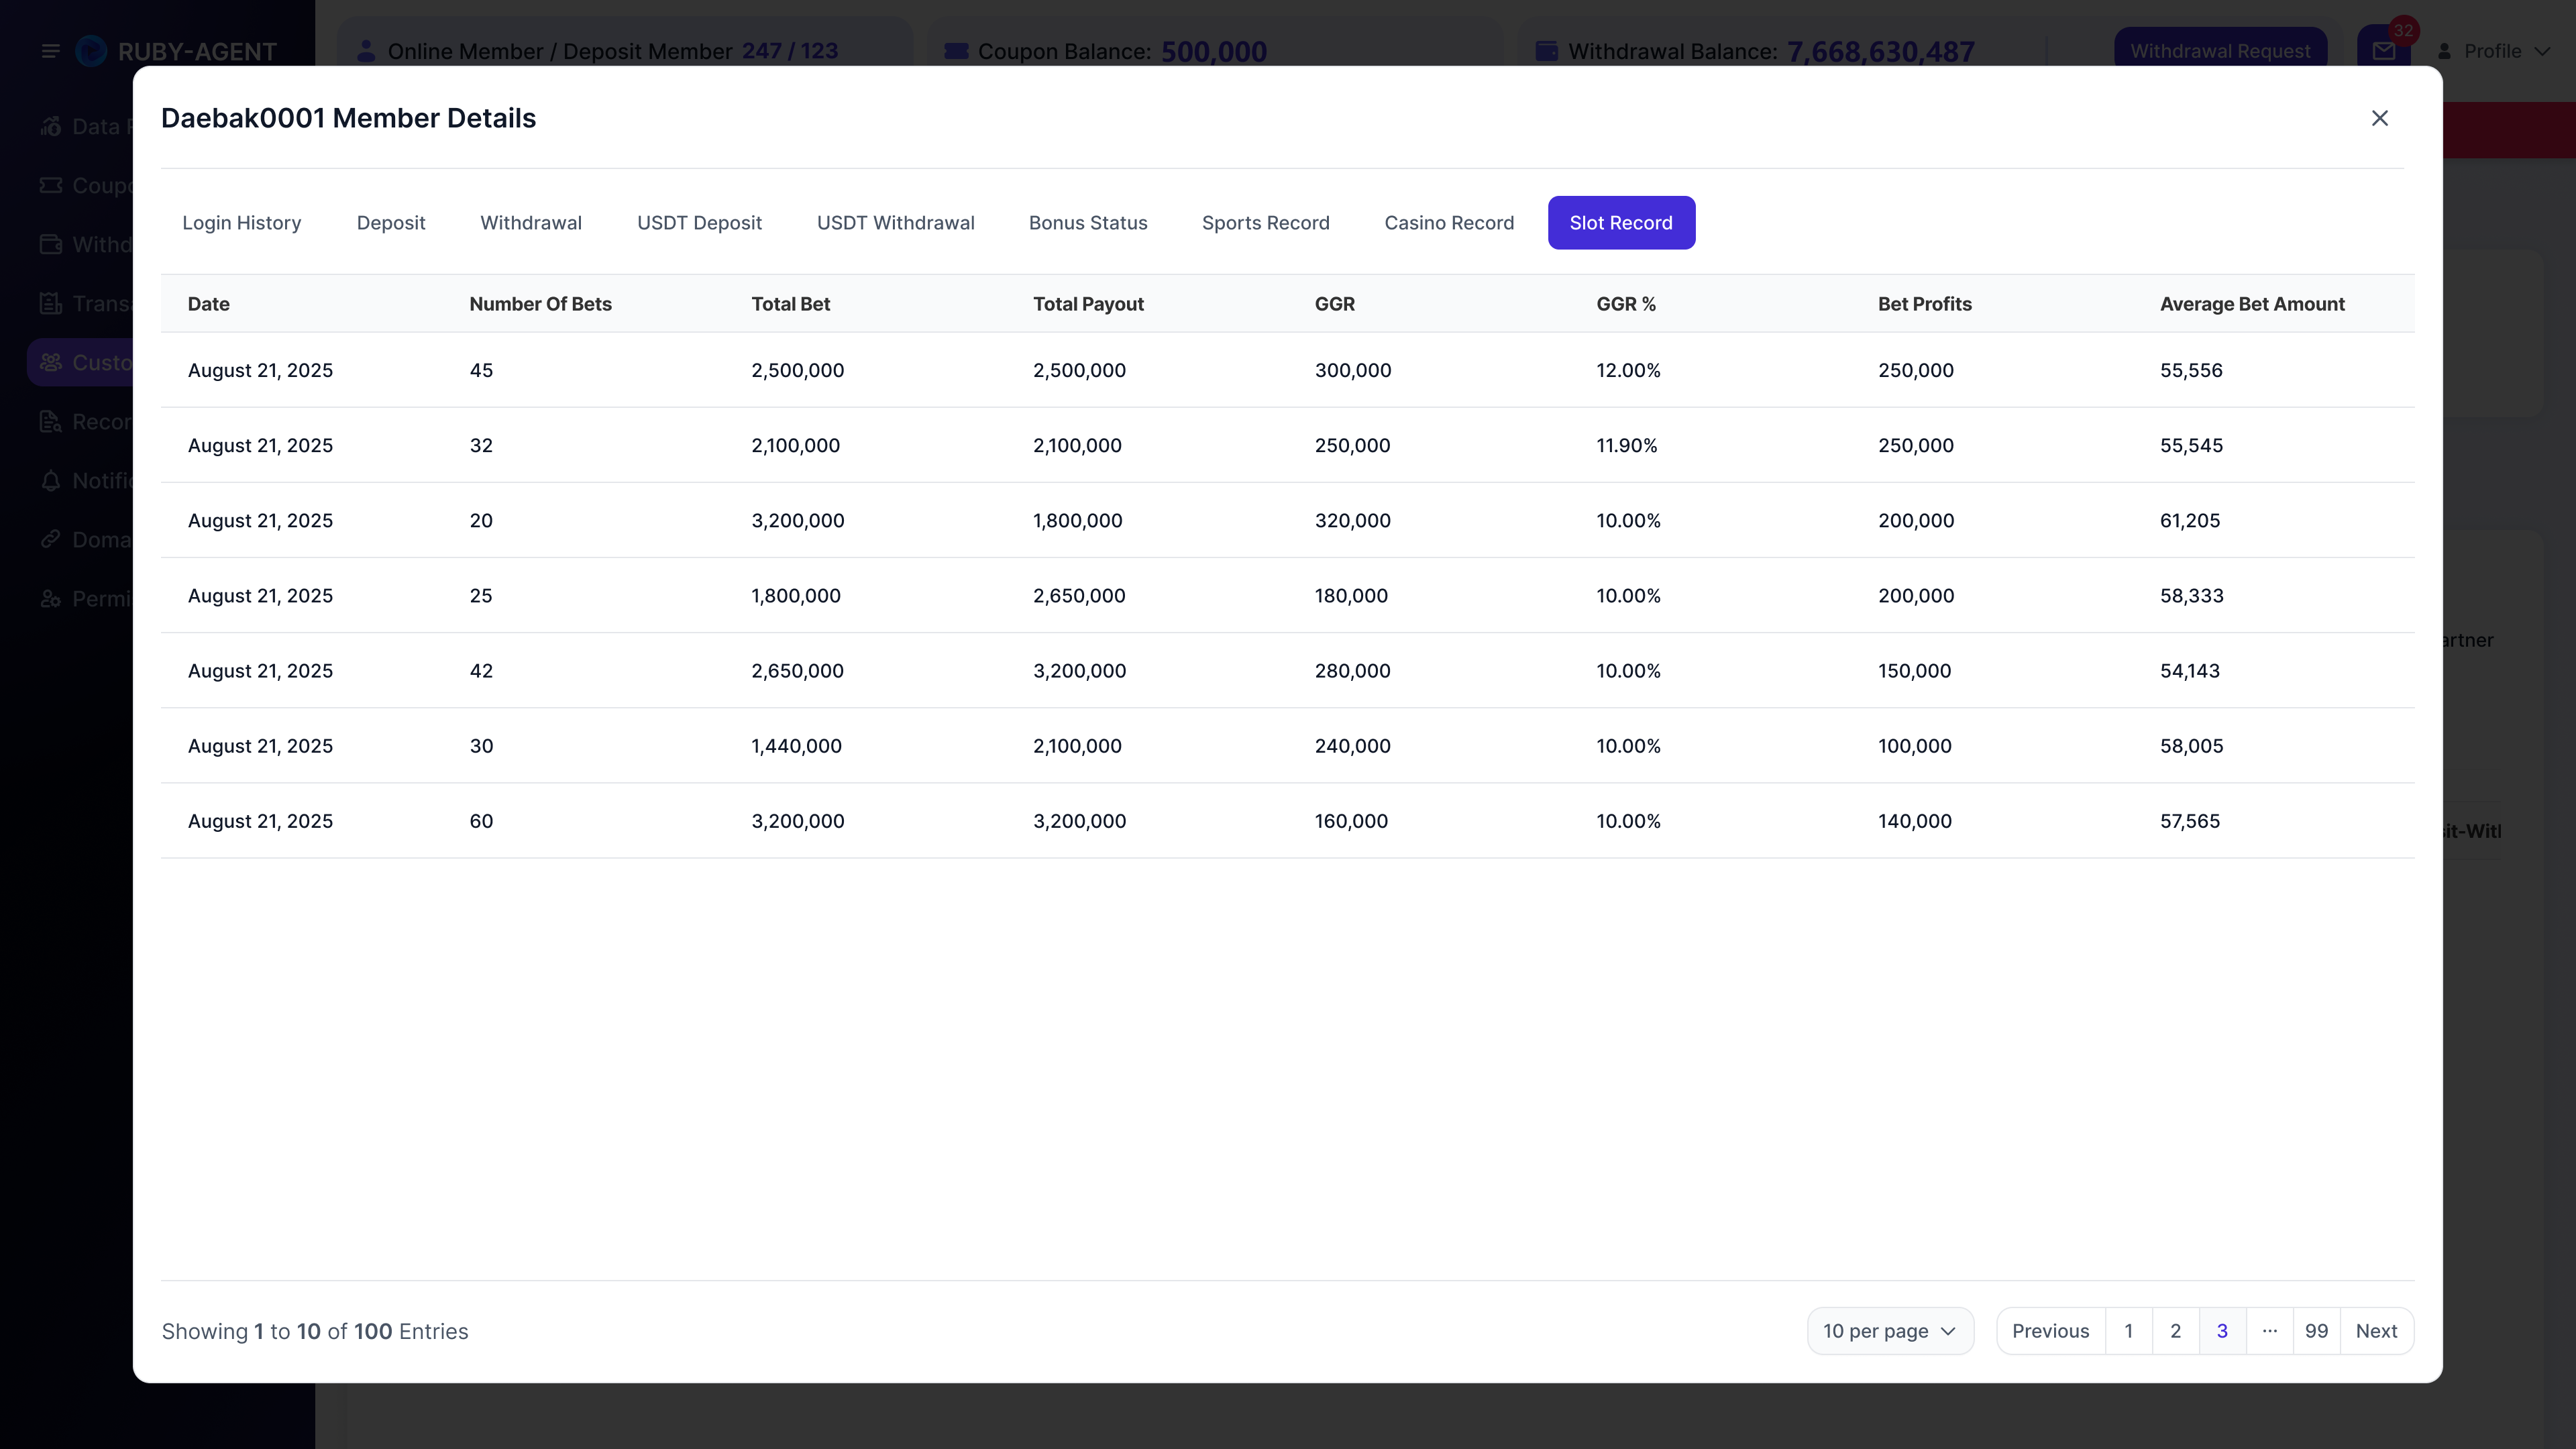Viewport: 2576px width, 1449px height.
Task: Open the Data sidebar item icon
Action: (51, 126)
